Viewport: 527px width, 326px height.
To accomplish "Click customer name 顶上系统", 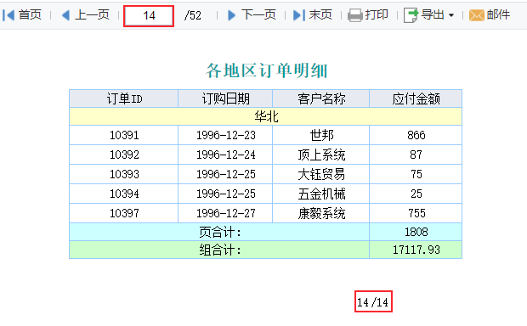I will click(321, 155).
